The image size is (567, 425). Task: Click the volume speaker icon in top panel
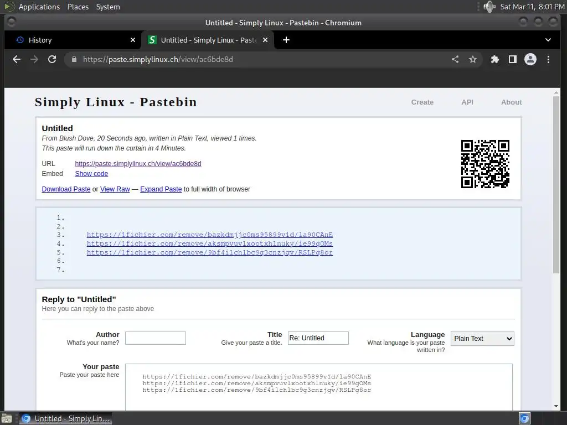click(489, 7)
